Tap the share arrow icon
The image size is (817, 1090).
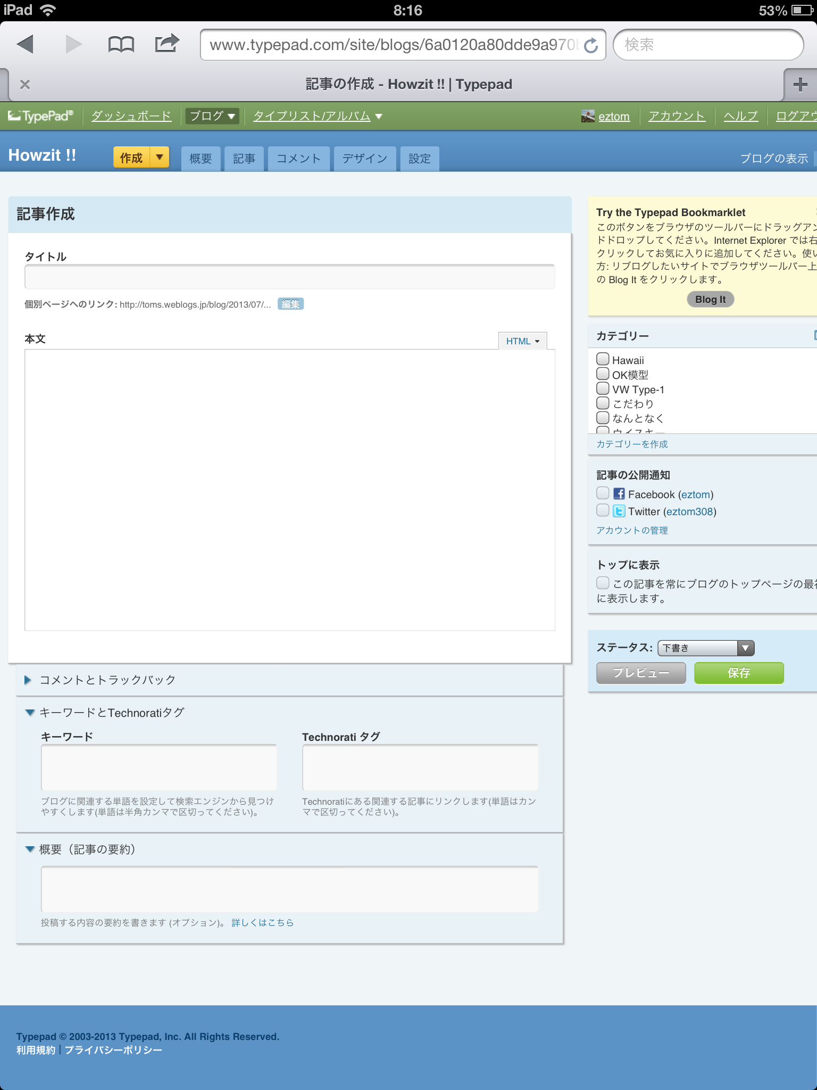click(167, 44)
